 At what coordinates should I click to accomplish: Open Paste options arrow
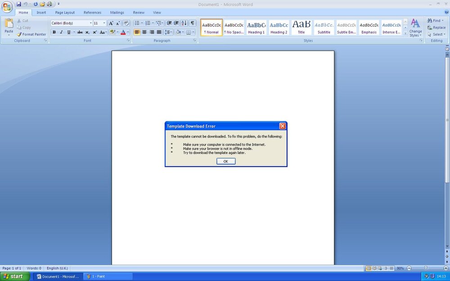tap(9, 35)
